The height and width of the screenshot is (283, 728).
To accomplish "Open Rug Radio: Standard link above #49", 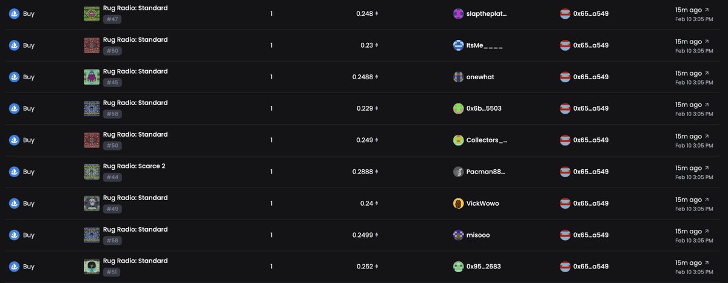I will tap(135, 198).
